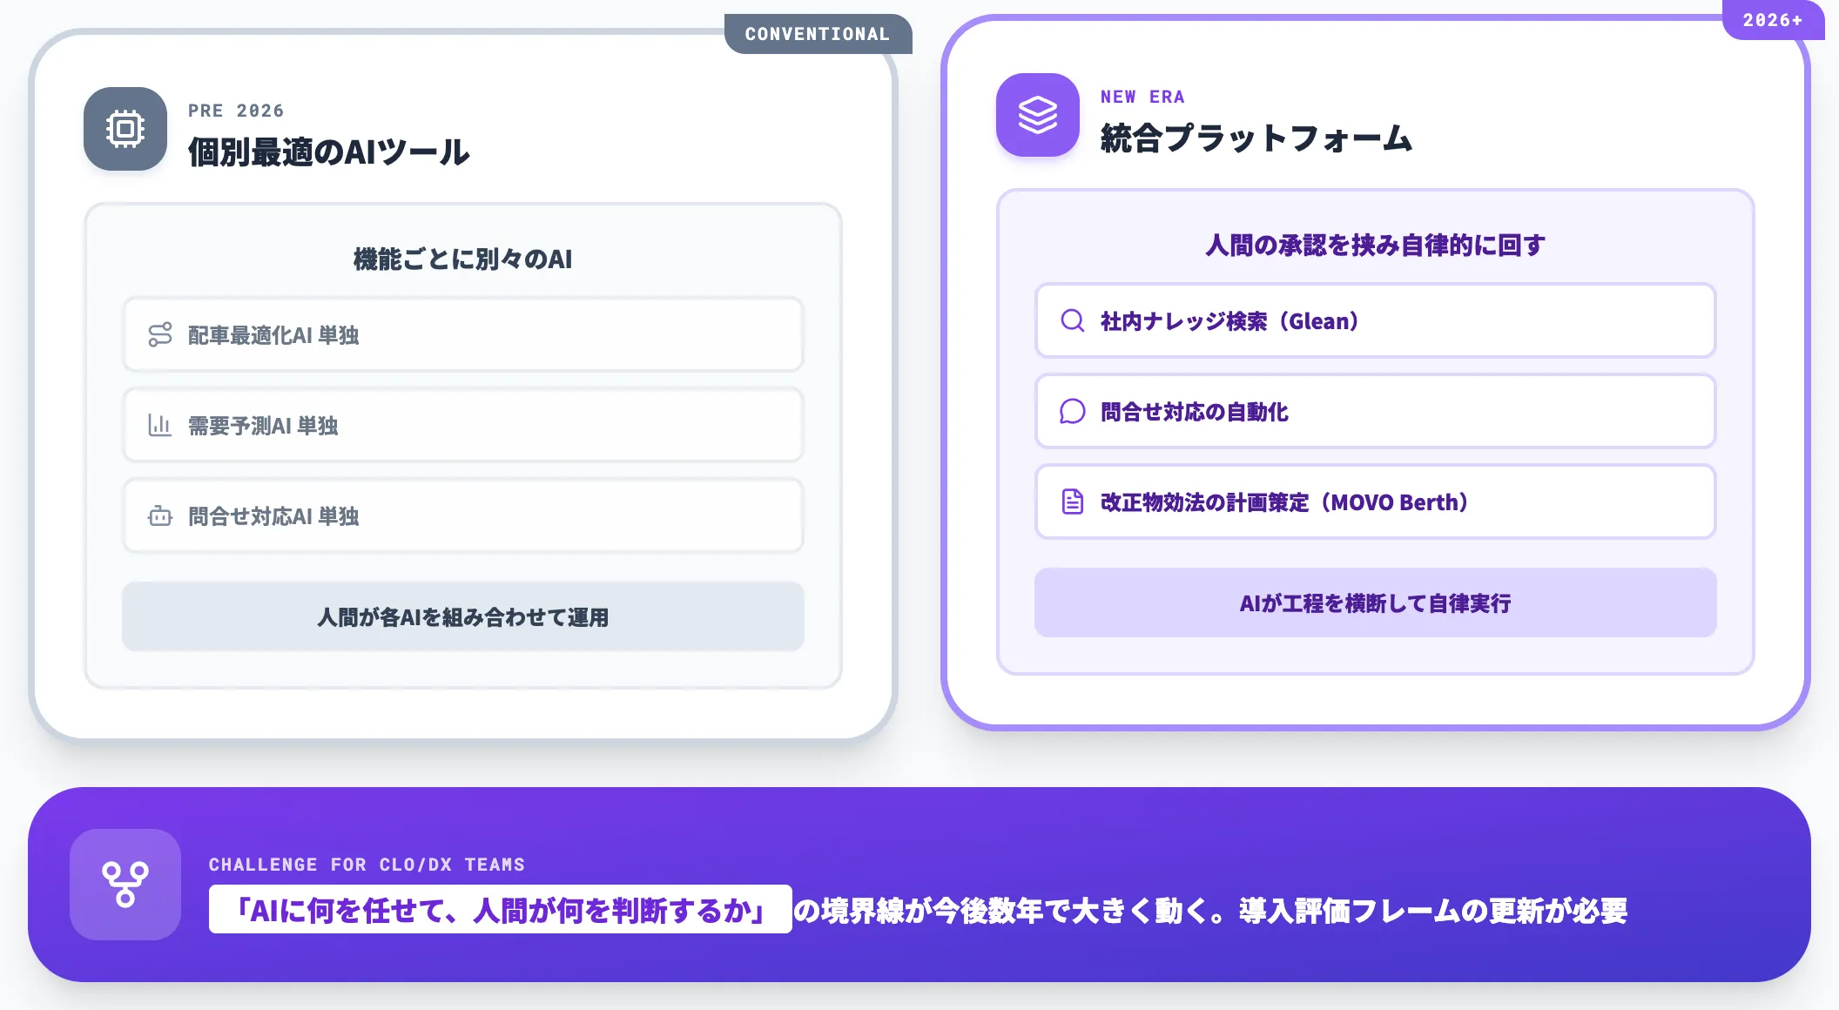1839x1010 pixels.
Task: Open the 改正物効法の計画策定（MOVO Berth） item
Action: pos(1376,502)
